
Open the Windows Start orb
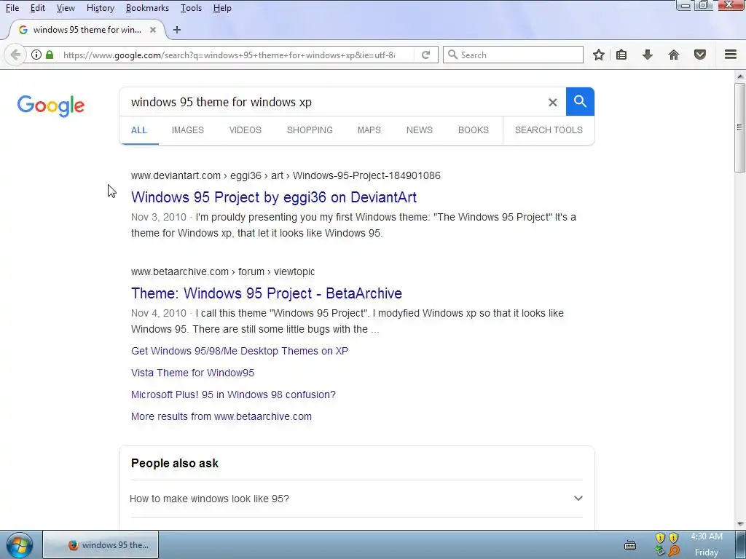(20, 544)
